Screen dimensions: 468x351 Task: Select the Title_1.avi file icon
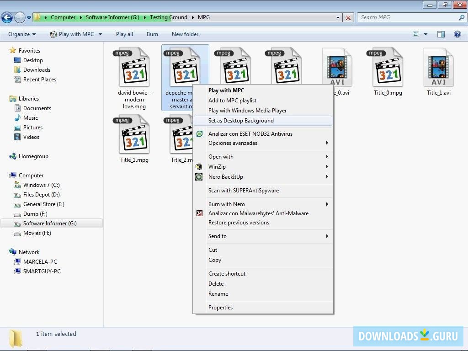(438, 68)
